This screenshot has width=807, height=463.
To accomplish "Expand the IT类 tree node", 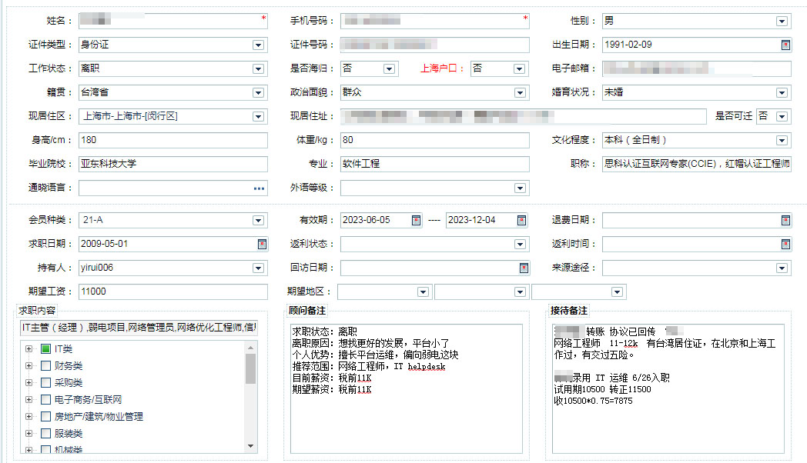I will (28, 349).
